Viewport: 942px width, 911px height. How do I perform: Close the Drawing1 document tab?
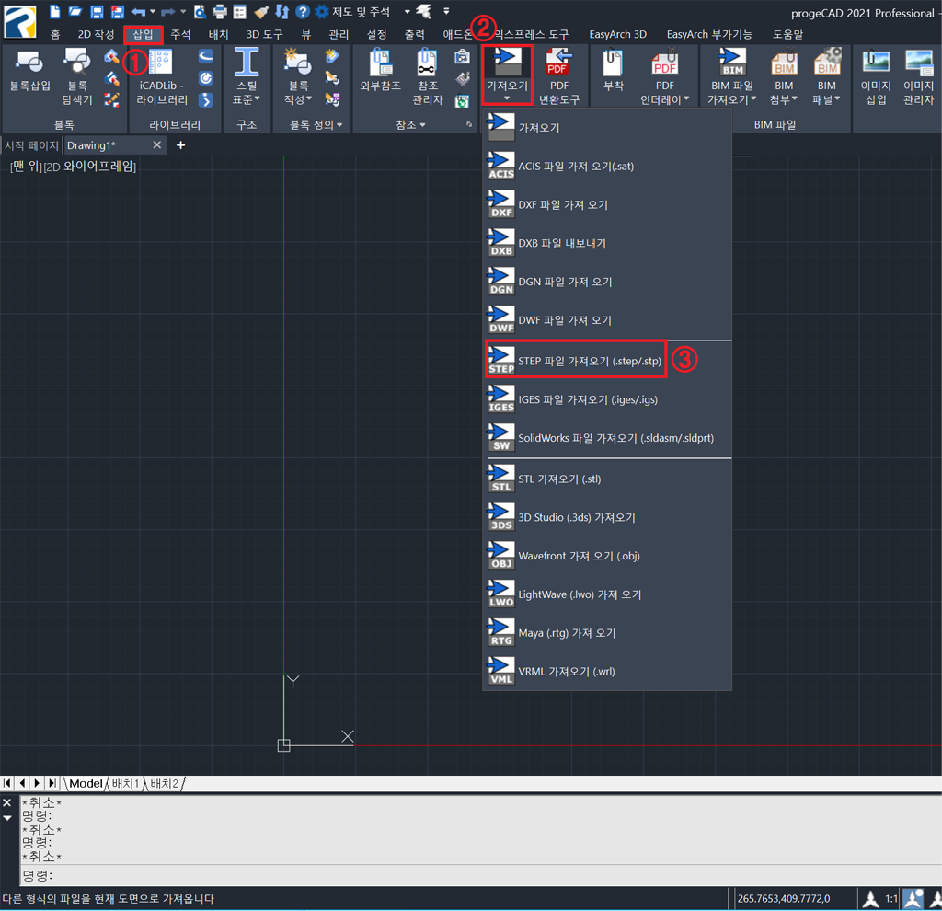coord(157,145)
